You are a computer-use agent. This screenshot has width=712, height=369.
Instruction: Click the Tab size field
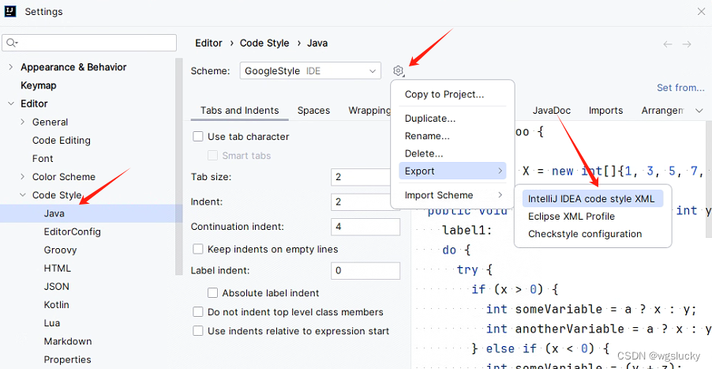tap(365, 177)
